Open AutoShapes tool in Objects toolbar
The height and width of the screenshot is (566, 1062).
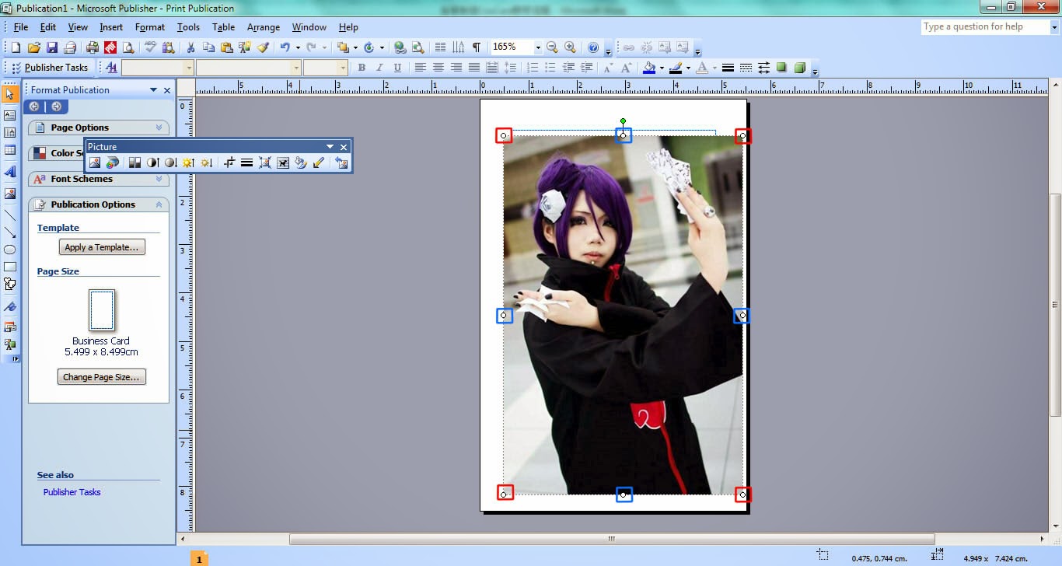point(10,284)
